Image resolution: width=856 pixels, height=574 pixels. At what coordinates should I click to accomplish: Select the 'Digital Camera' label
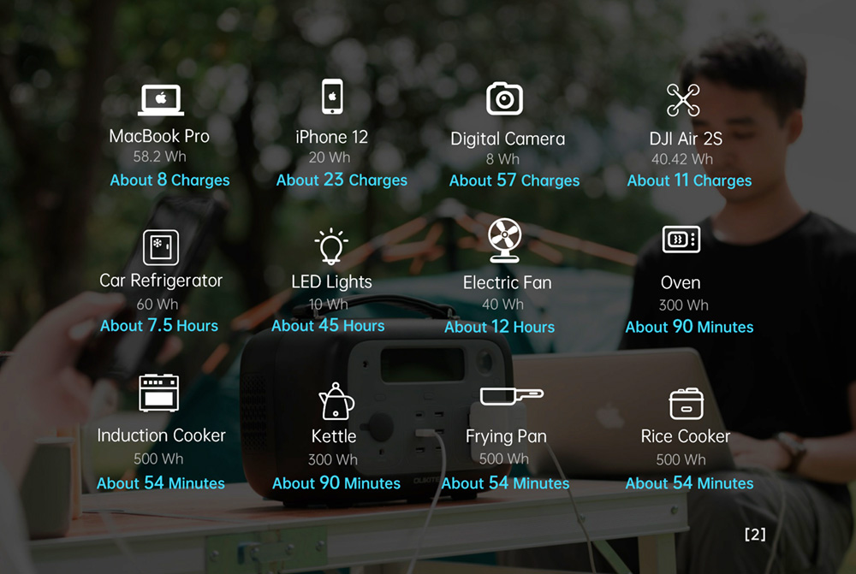coord(508,139)
